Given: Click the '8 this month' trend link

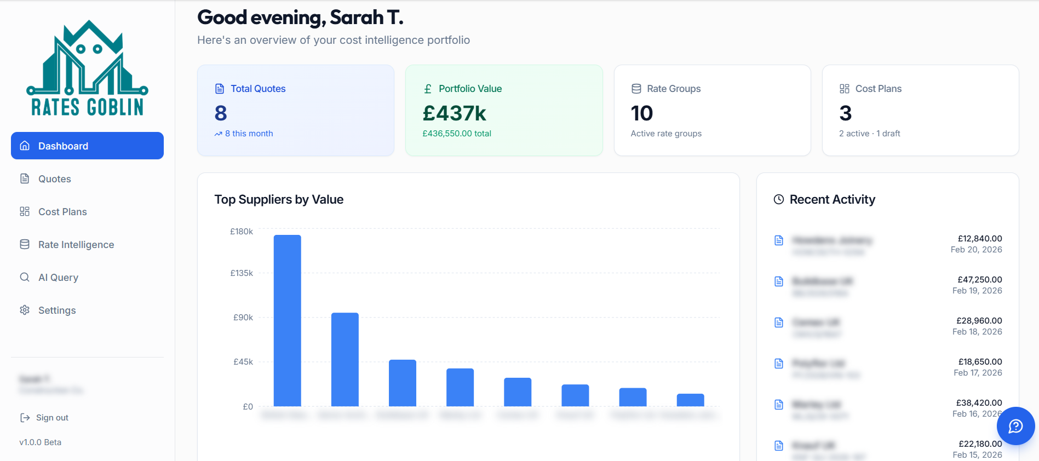Looking at the screenshot, I should click(x=243, y=133).
